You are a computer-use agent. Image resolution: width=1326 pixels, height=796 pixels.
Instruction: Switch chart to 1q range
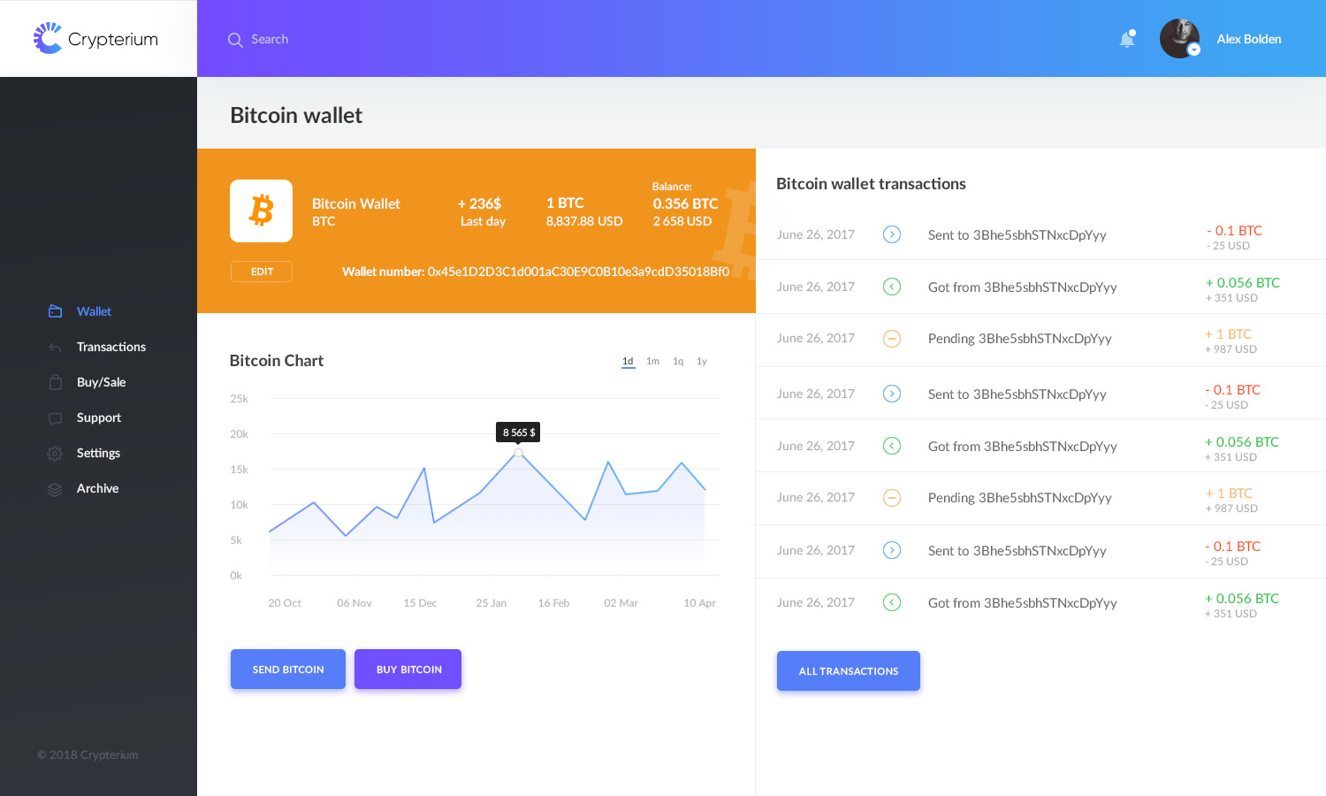(x=678, y=361)
